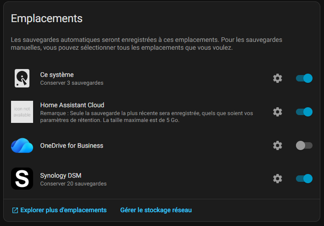Click the Home Assistant Cloud placeholder icon
Screen dimensions: 324x226
22,112
